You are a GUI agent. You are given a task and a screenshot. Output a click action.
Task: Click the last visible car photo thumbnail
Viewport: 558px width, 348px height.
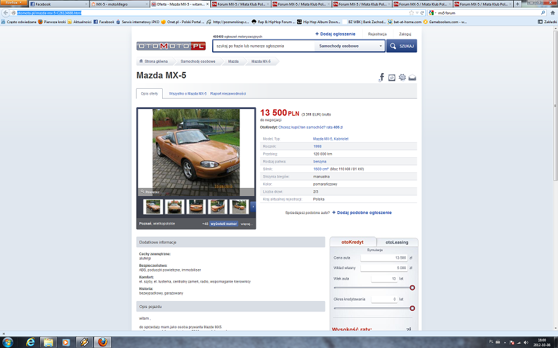point(239,206)
